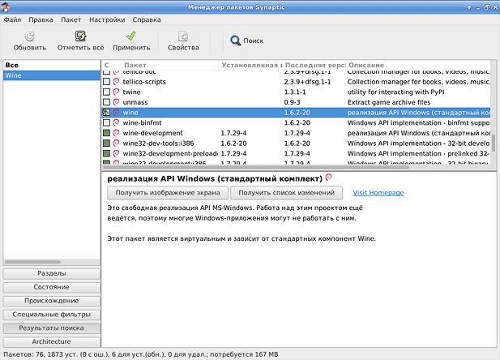
Task: Click Получить изображение экрана button
Action: pos(168,193)
